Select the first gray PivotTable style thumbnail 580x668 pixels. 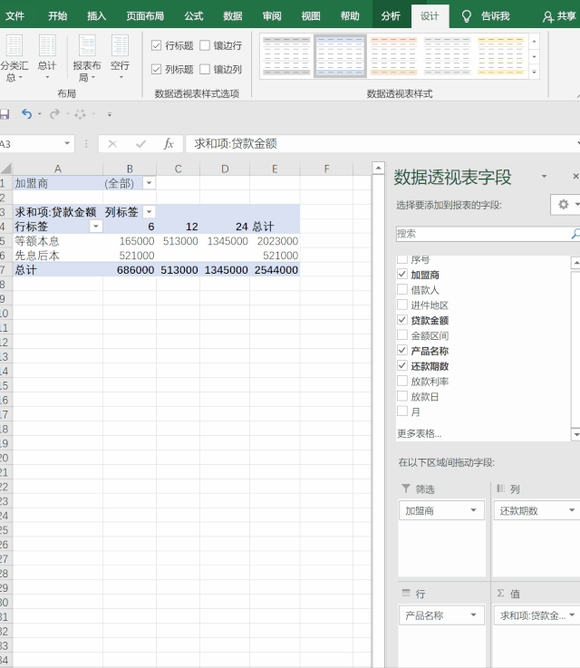coord(286,56)
